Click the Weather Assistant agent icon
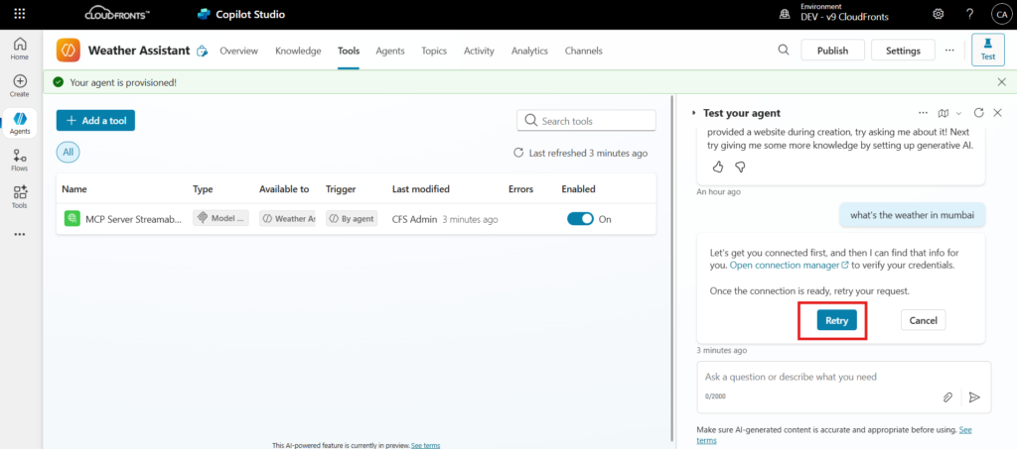 [69, 51]
